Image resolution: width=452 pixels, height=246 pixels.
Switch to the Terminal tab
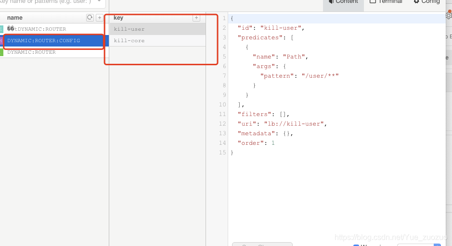point(386,2)
